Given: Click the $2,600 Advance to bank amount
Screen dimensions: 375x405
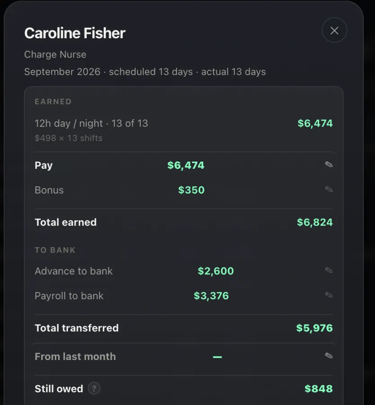Looking at the screenshot, I should point(216,271).
